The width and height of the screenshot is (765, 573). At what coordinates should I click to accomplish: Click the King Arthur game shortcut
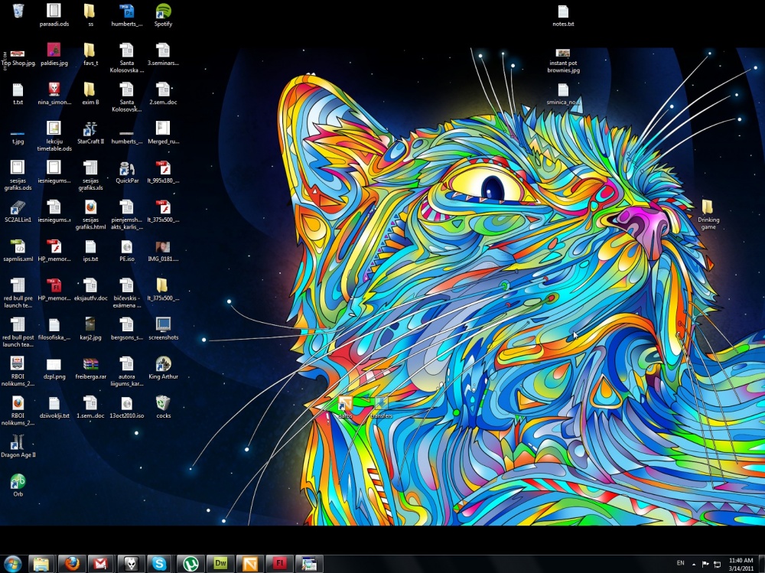point(164,363)
